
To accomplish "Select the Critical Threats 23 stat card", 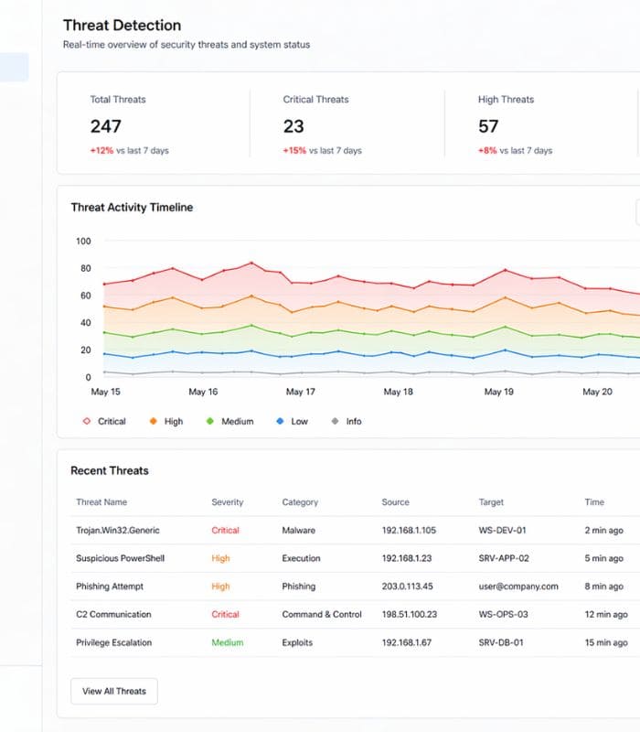I will click(x=346, y=124).
